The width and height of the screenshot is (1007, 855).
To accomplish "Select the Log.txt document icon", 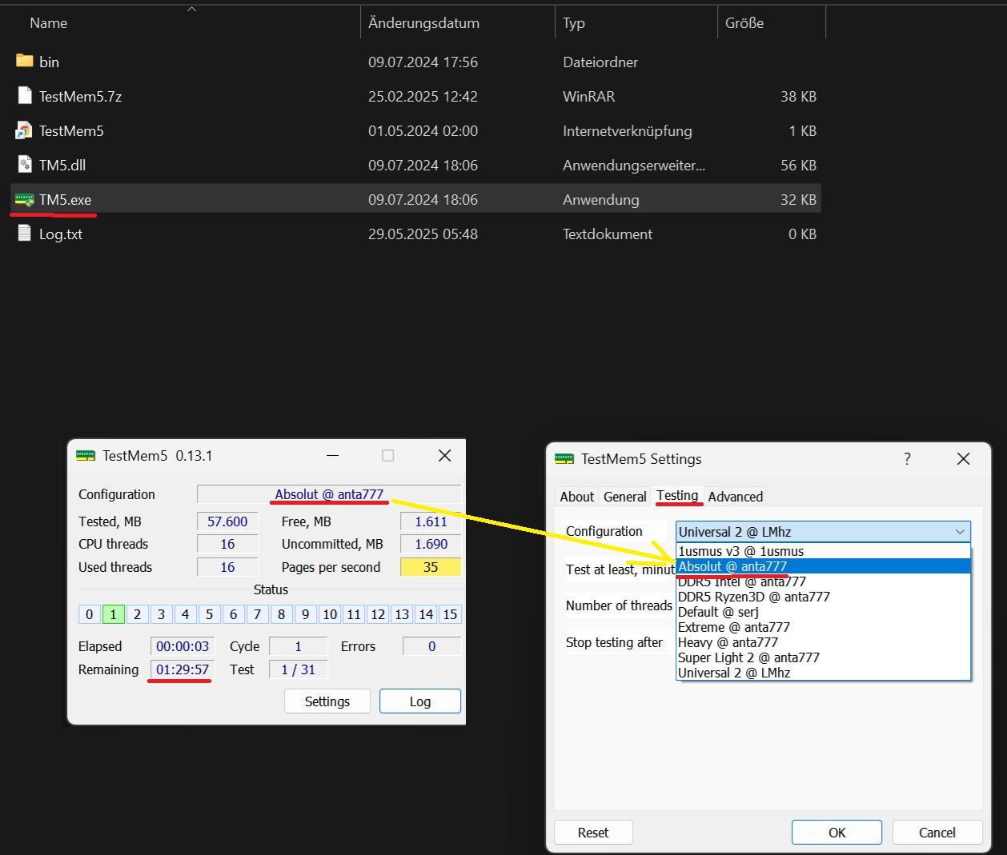I will pos(25,234).
